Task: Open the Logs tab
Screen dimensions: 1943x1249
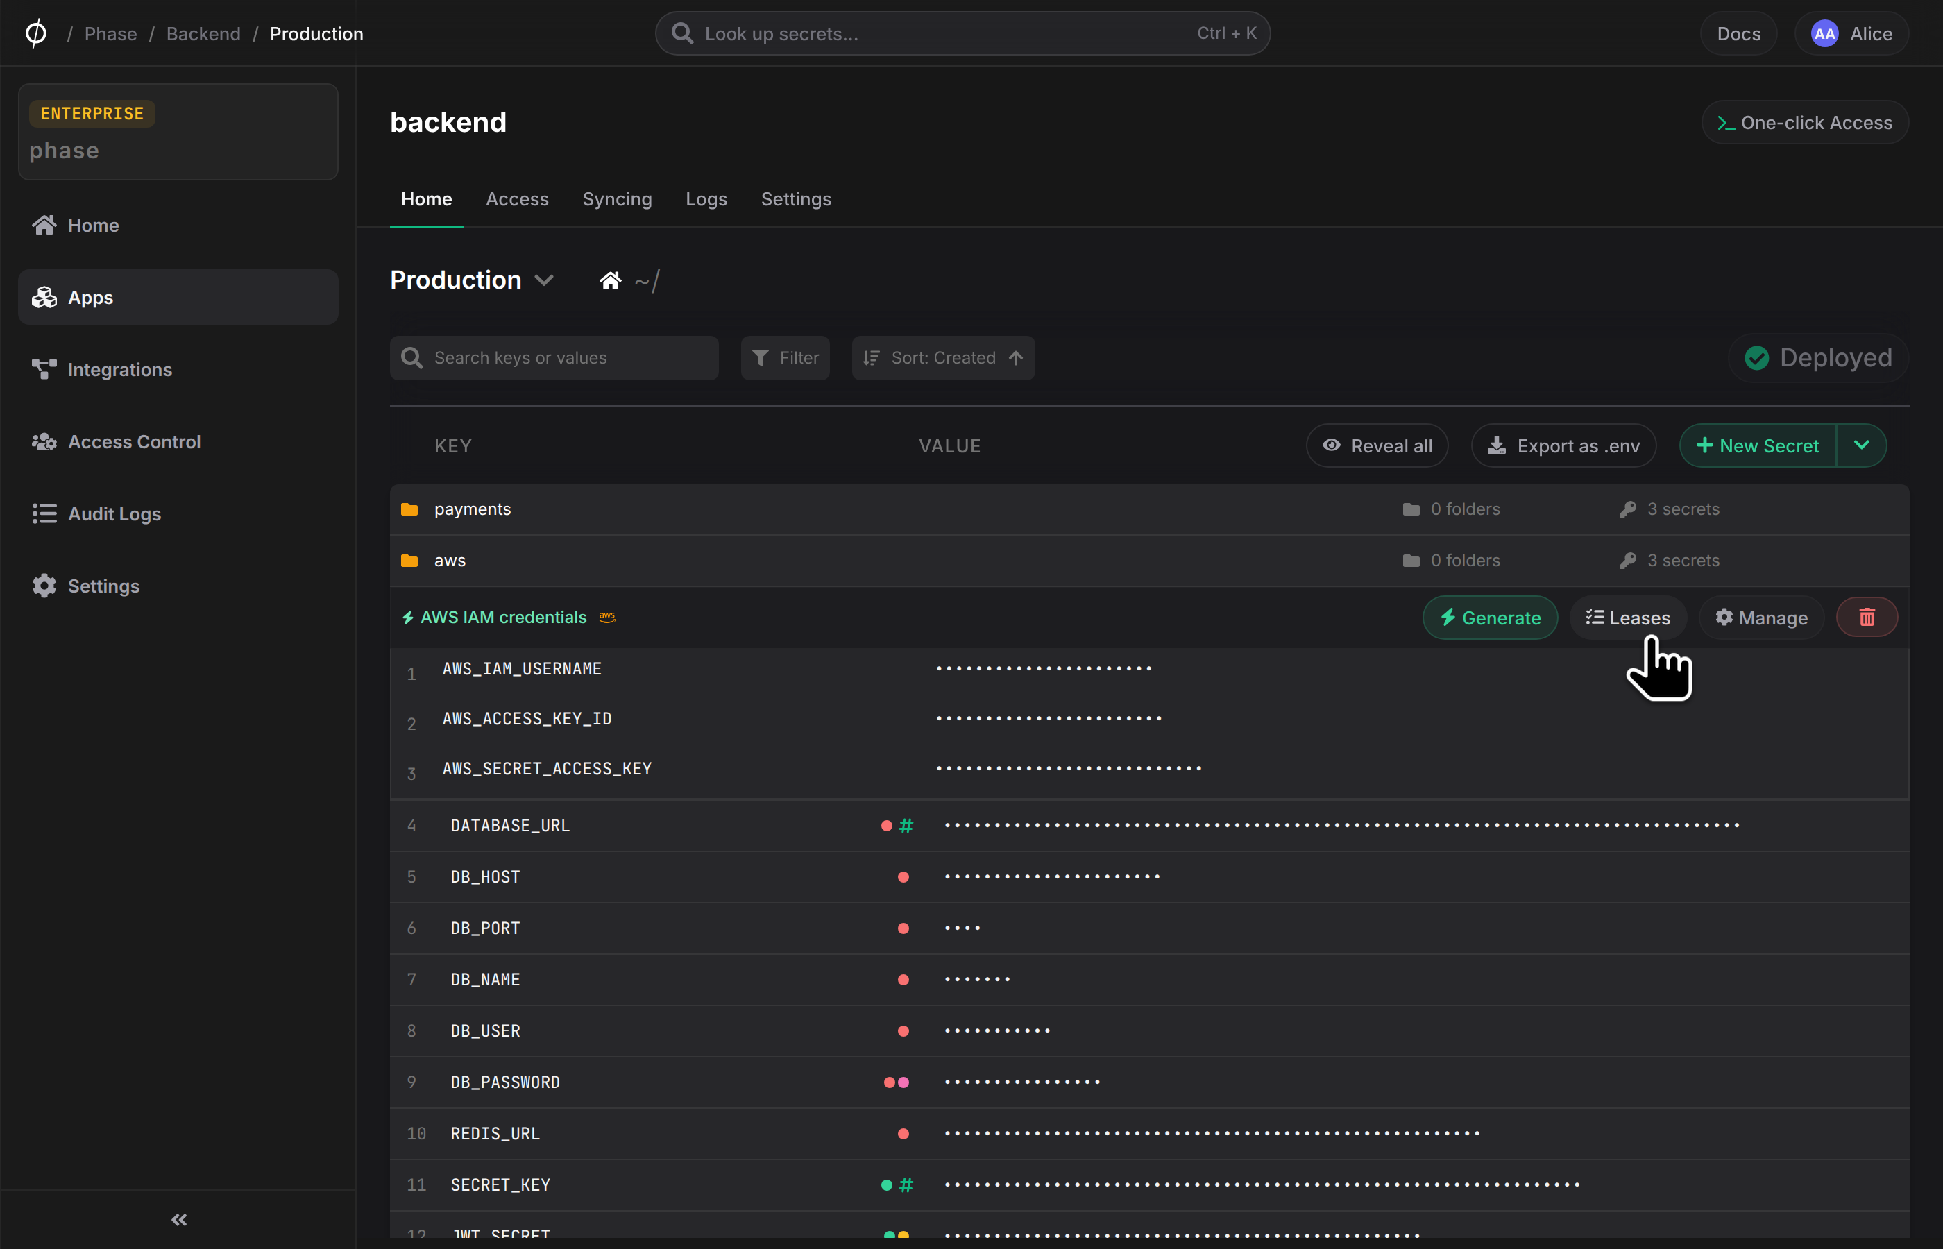Action: (x=706, y=198)
